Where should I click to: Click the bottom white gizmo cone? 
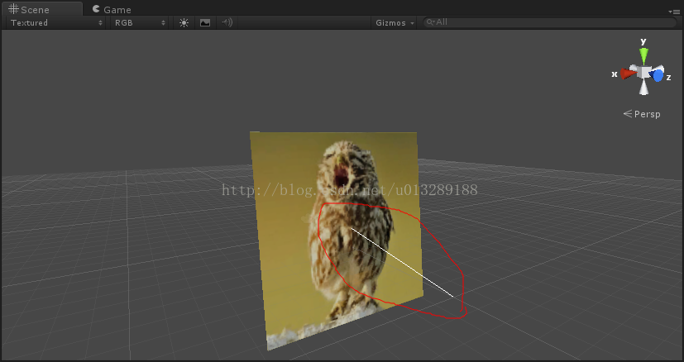click(643, 89)
